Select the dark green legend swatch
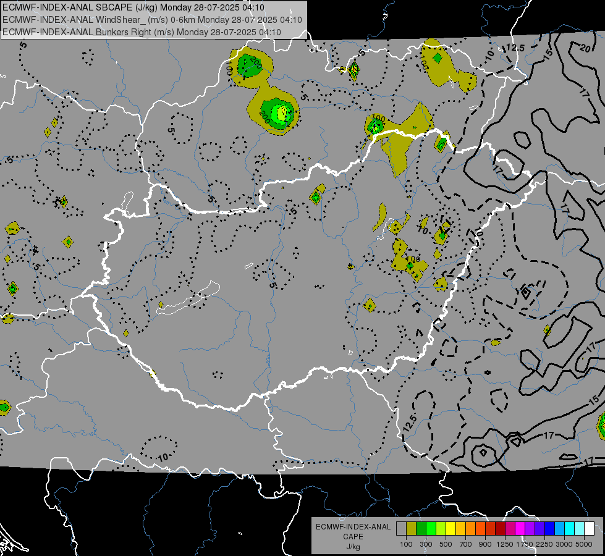Screen dimensions: 605x556 click(x=421, y=529)
